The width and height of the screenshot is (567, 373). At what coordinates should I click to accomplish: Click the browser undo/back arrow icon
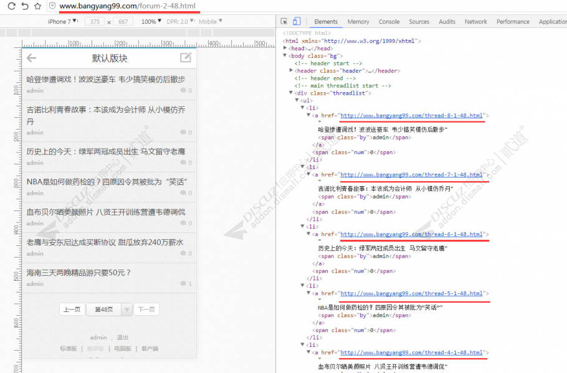coord(25,6)
